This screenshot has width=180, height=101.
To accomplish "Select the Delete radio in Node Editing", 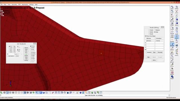I will pos(149,32).
